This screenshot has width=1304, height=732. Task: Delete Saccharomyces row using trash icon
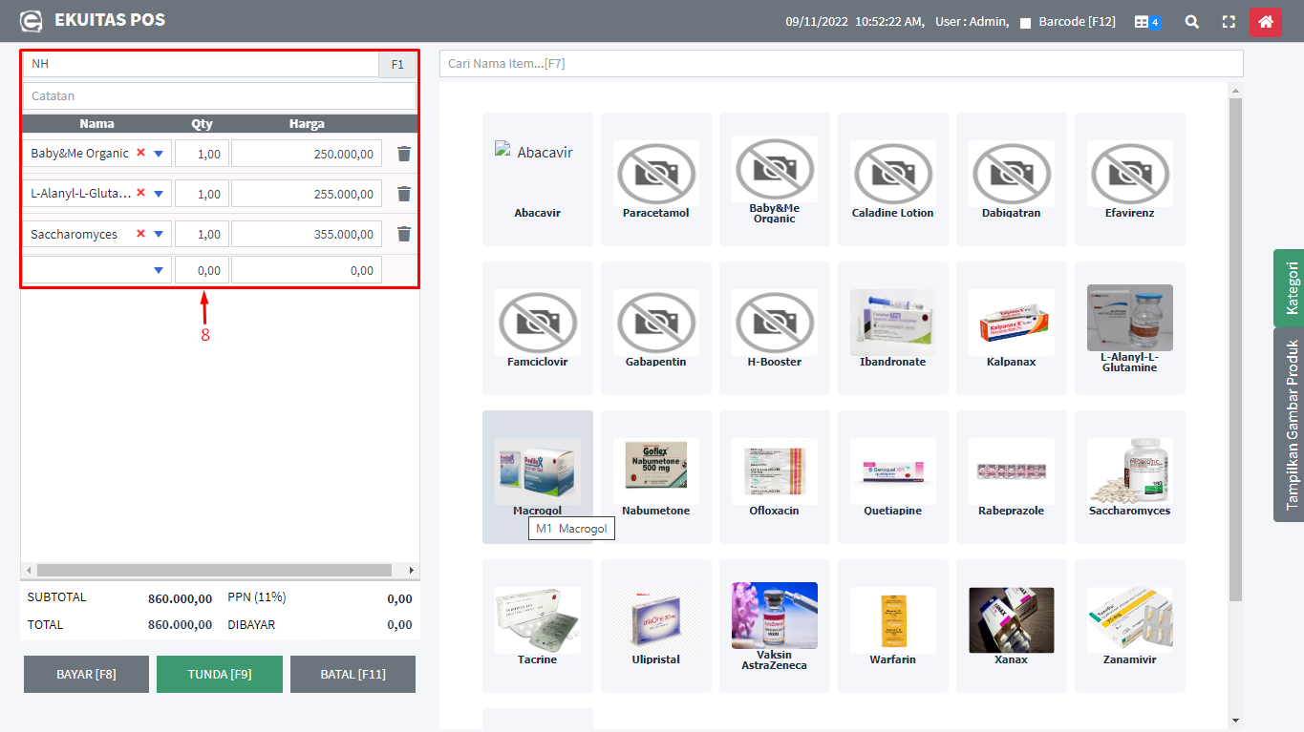[404, 234]
